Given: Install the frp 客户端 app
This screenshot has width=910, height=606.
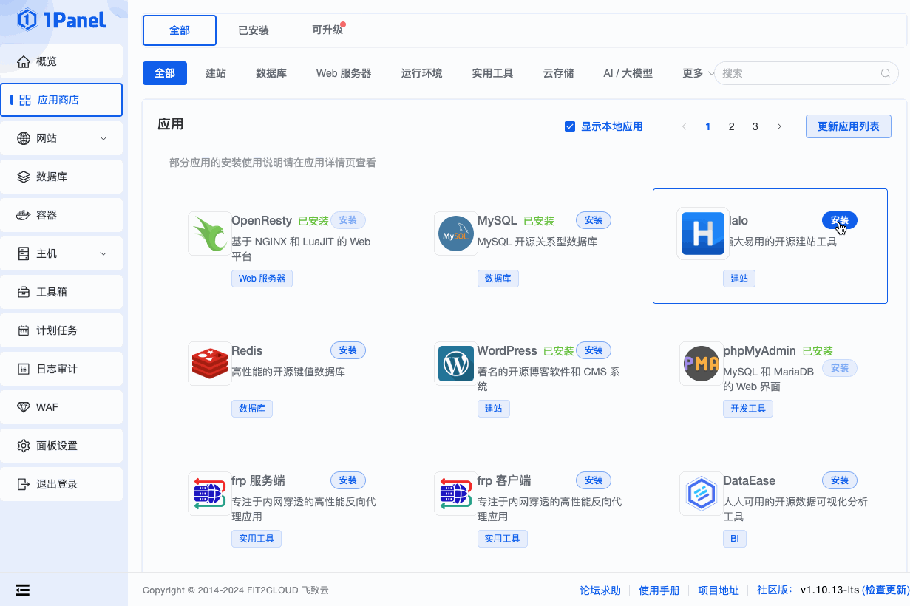Looking at the screenshot, I should pos(594,480).
